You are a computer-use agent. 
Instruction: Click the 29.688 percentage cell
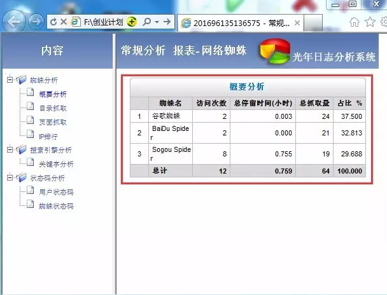click(x=349, y=154)
